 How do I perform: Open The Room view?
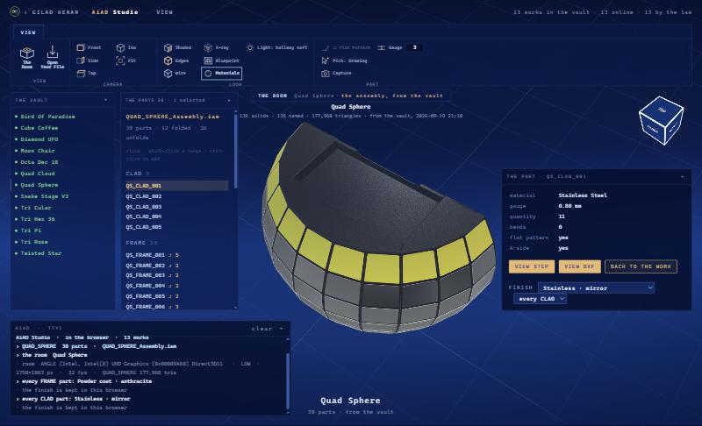coord(27,58)
